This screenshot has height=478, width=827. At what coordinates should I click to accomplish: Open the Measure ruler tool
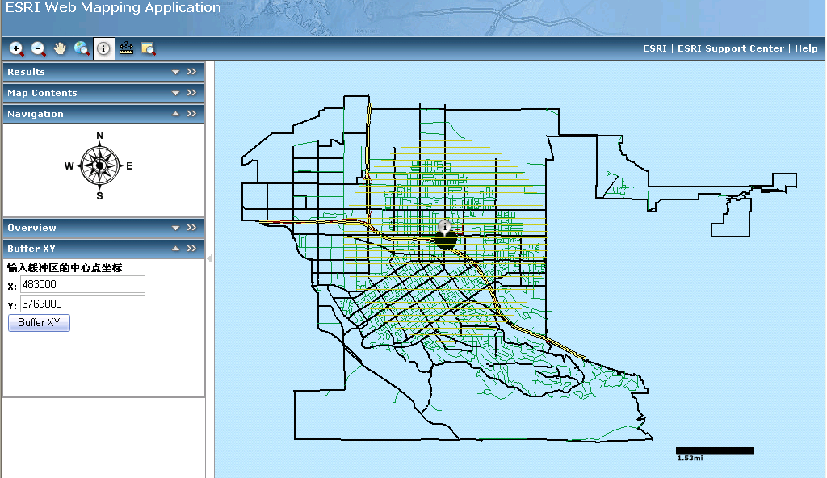tap(126, 48)
